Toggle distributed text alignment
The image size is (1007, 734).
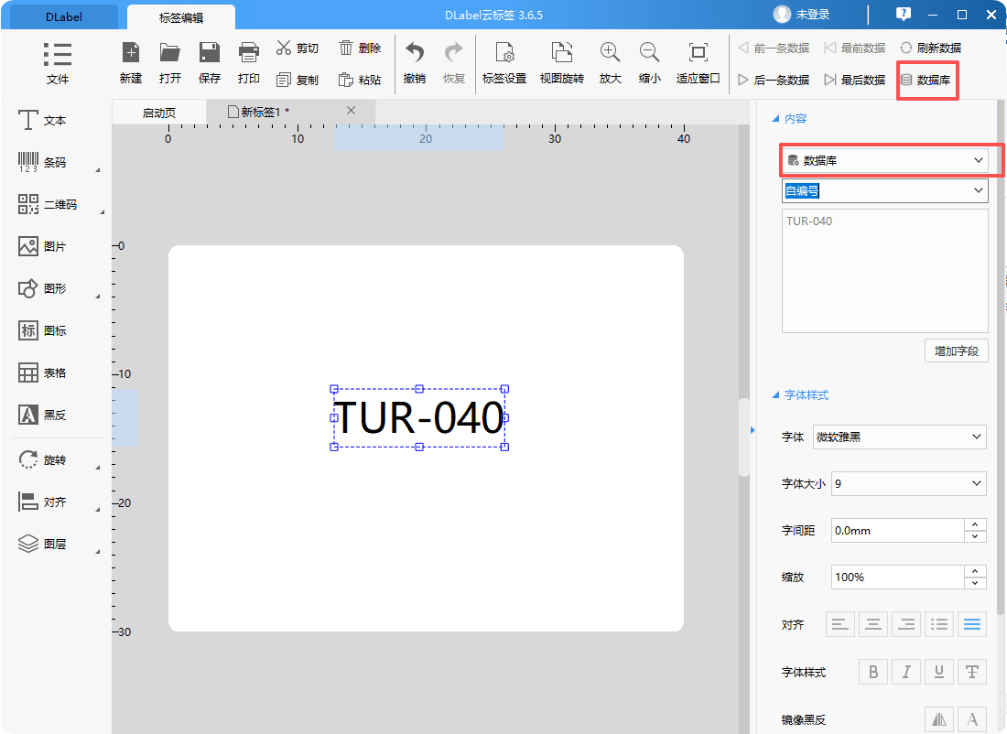pyautogui.click(x=939, y=624)
